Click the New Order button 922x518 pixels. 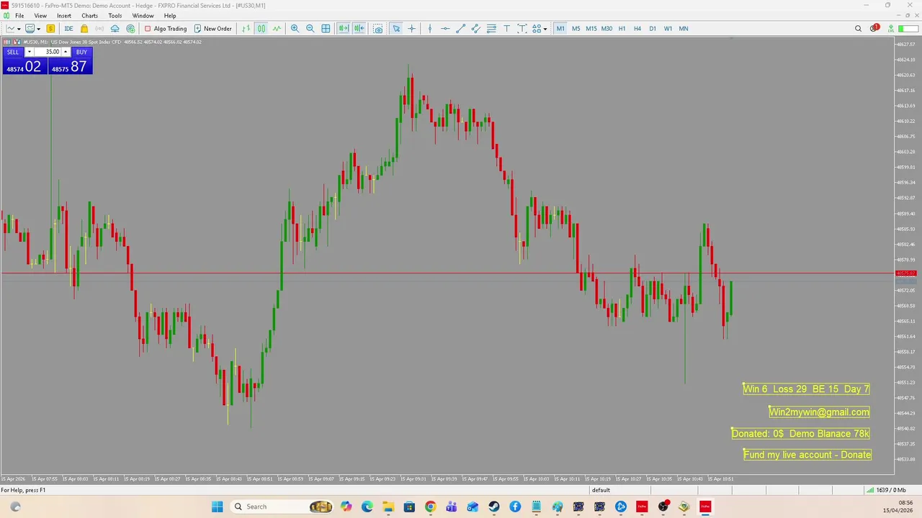[212, 29]
